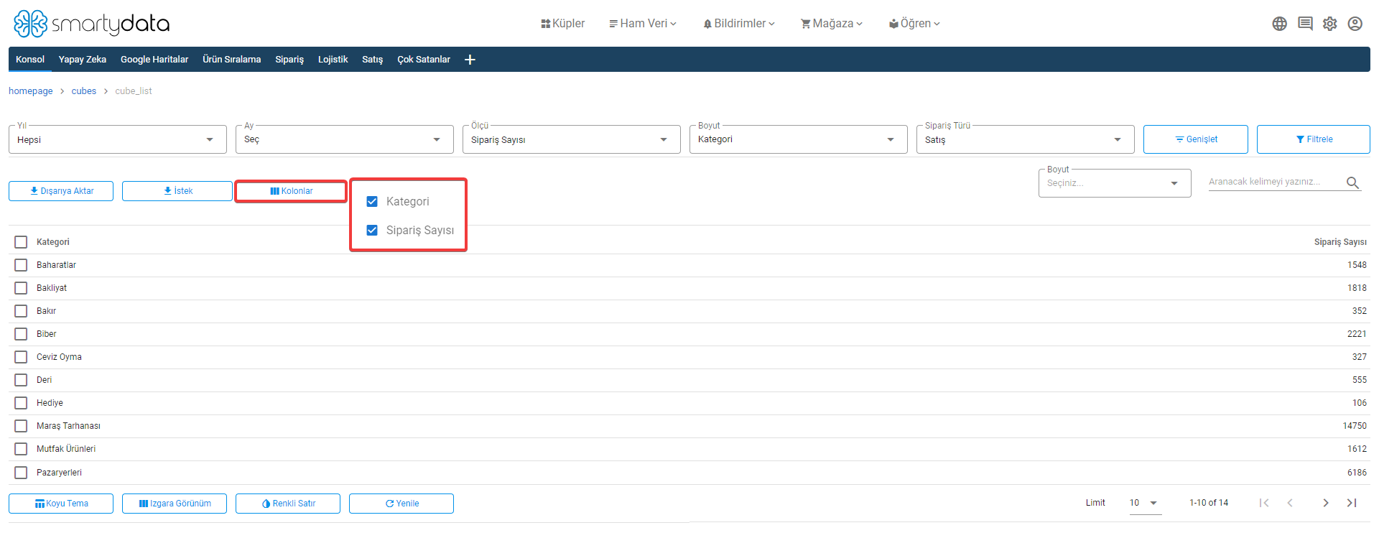This screenshot has height=533, width=1379.
Task: Switch to the Ürün Sıralama tab
Action: [231, 60]
